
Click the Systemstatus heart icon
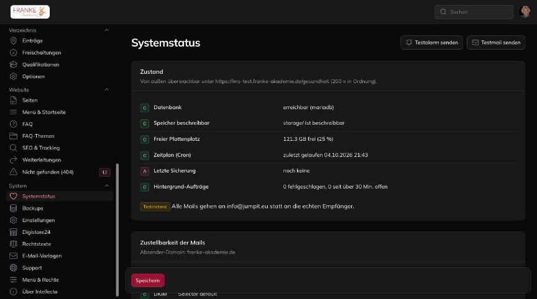coord(13,196)
